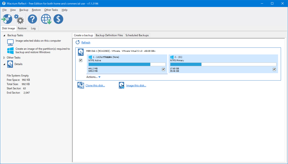This screenshot has width=288, height=164.
Task: Click the 441.2 MB used space text
Action: click(93, 69)
